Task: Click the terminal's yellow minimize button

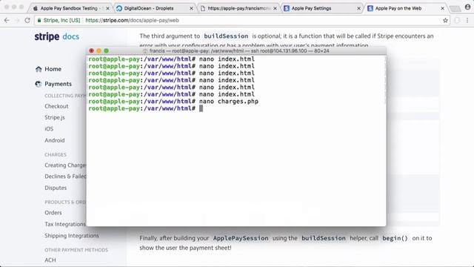Action: [x=99, y=51]
